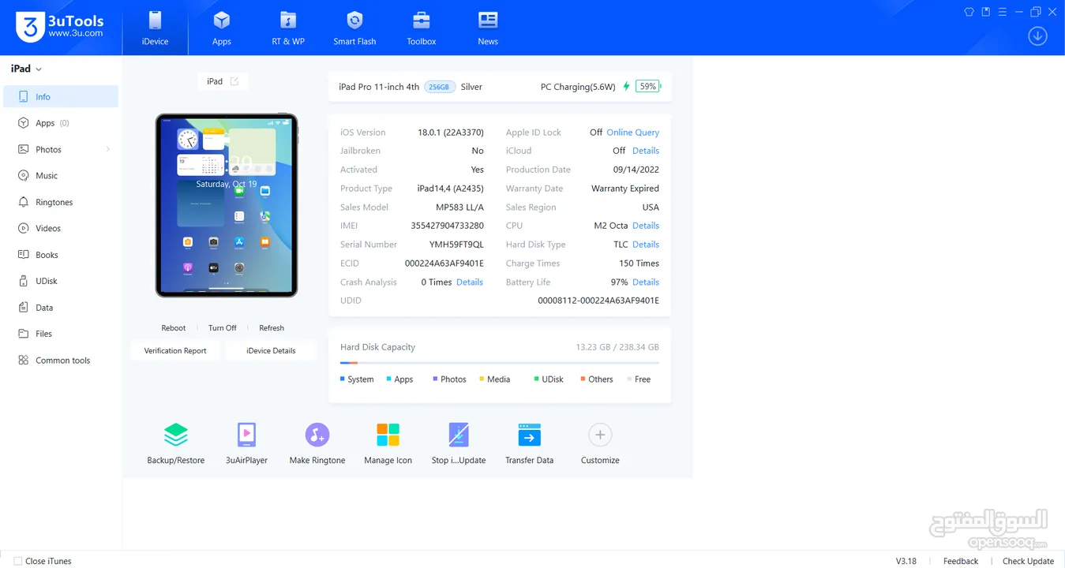Screen dimensions: 1065x568
Task: Click the Others legend color swatch
Action: (583, 379)
